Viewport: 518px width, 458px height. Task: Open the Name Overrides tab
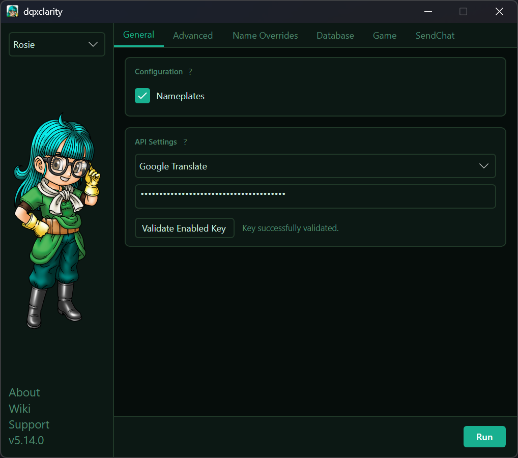tap(265, 35)
